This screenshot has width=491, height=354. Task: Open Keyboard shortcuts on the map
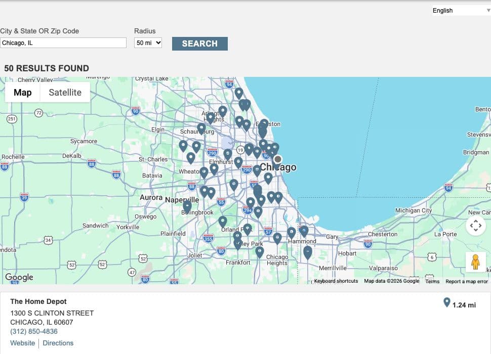[336, 281]
